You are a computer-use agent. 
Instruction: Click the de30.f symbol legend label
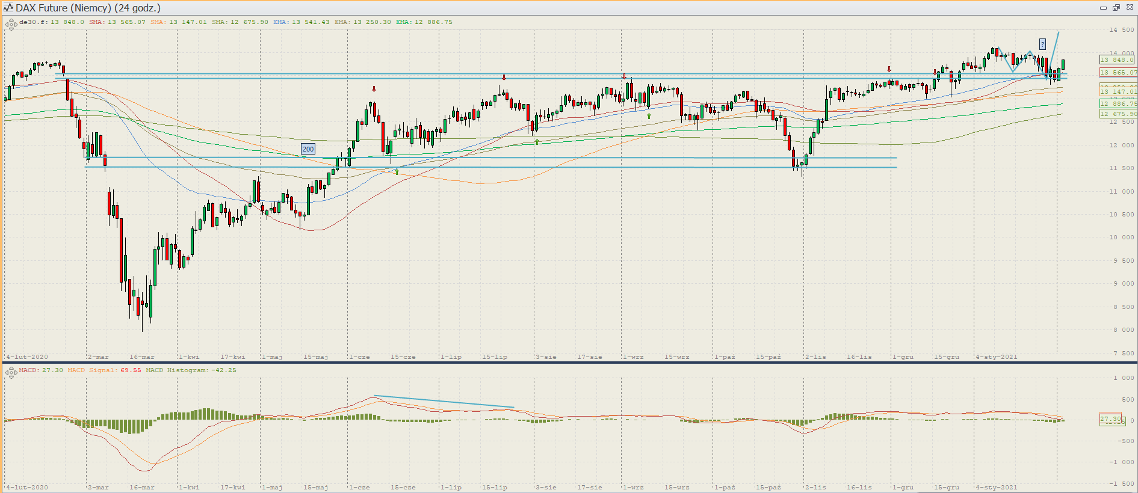click(x=32, y=22)
